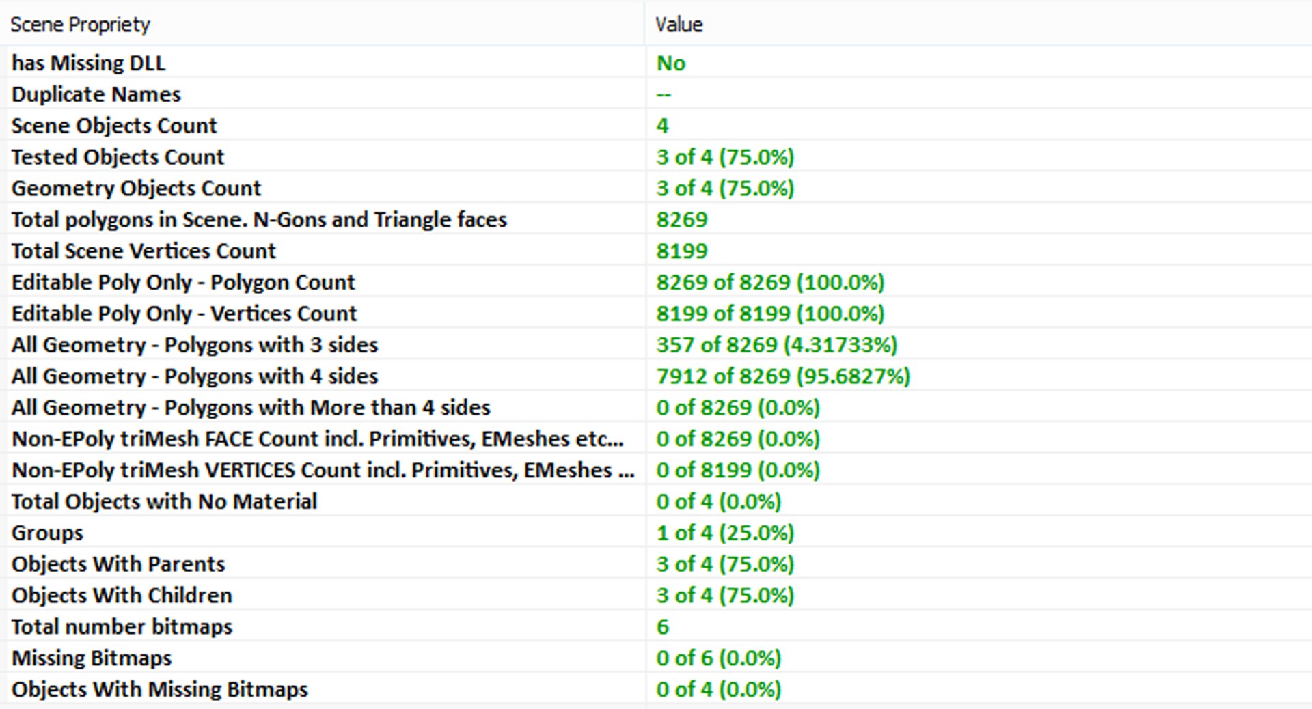This screenshot has height=709, width=1312.
Task: Select the 'Geometry Objects Count' row label
Action: 136,189
